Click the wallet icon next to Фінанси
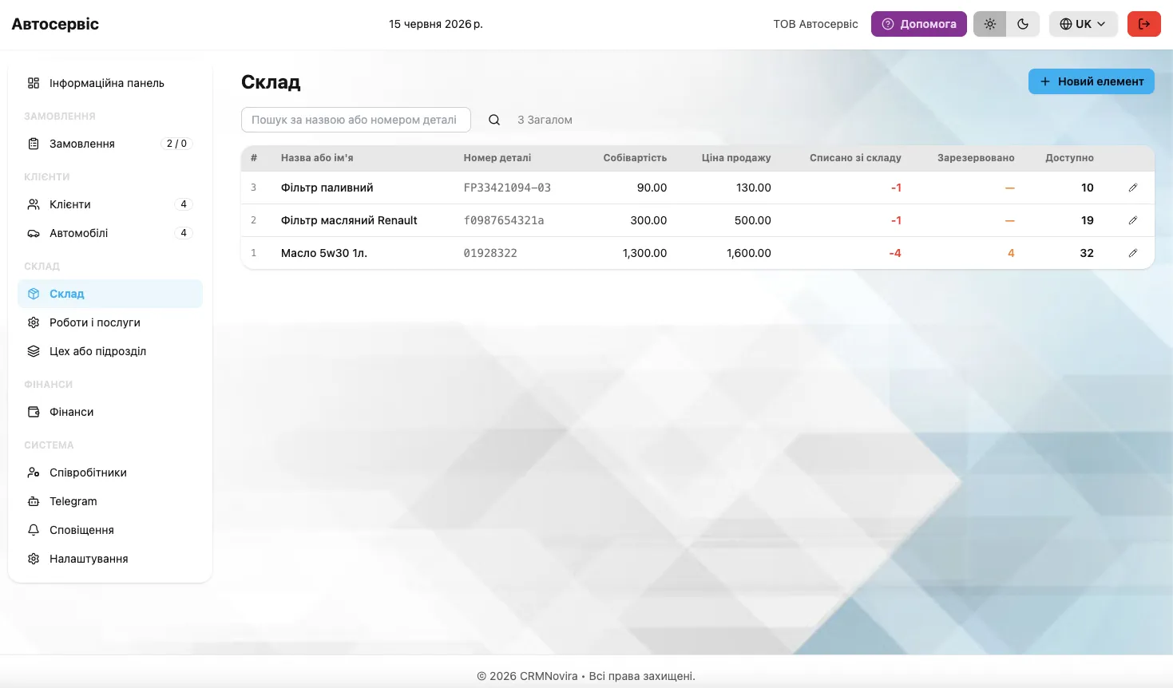 point(34,412)
